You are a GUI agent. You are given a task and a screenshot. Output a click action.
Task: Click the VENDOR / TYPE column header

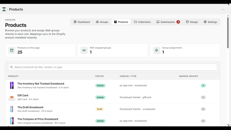tap(128, 76)
